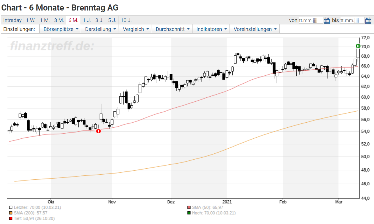Select the 1 W. time range tab
The image size is (374, 224).
31,20
